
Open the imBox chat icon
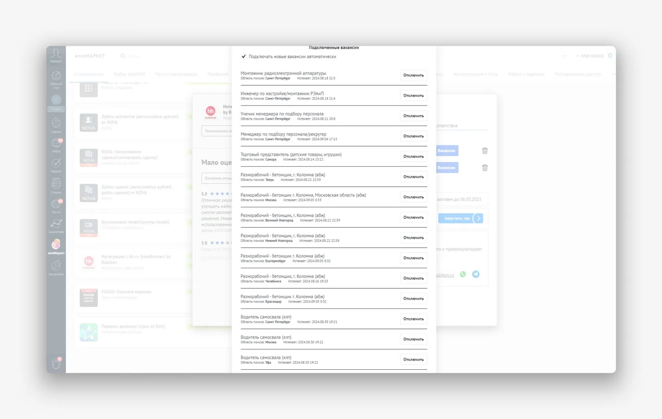point(56,145)
